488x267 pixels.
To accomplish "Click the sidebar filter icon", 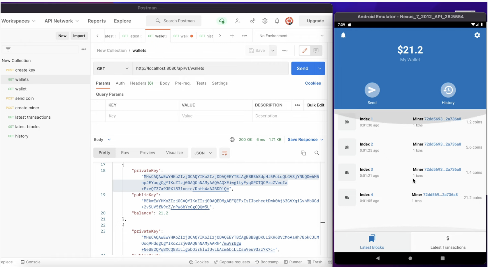I will pos(8,49).
